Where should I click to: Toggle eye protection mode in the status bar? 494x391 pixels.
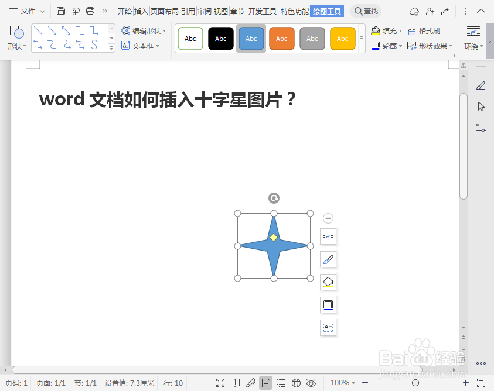point(311,383)
